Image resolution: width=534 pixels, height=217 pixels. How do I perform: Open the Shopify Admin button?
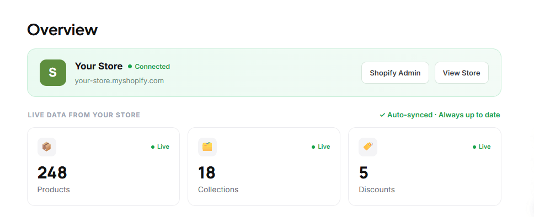point(395,73)
